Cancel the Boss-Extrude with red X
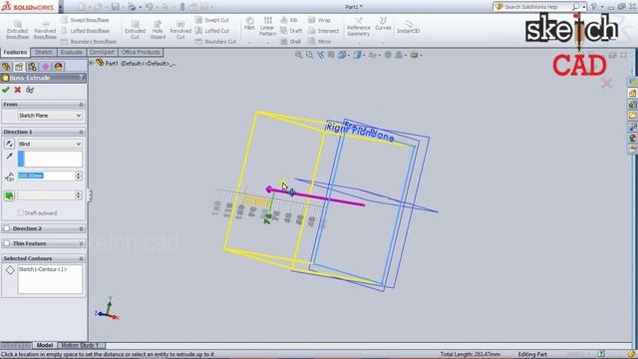This screenshot has width=638, height=359. click(18, 90)
